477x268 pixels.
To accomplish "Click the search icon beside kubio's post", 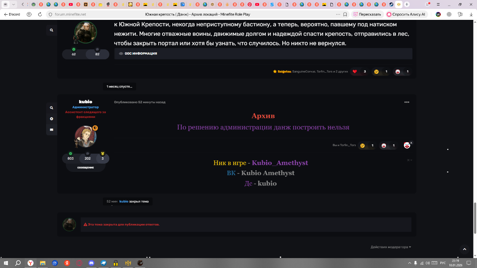I will [x=52, y=108].
